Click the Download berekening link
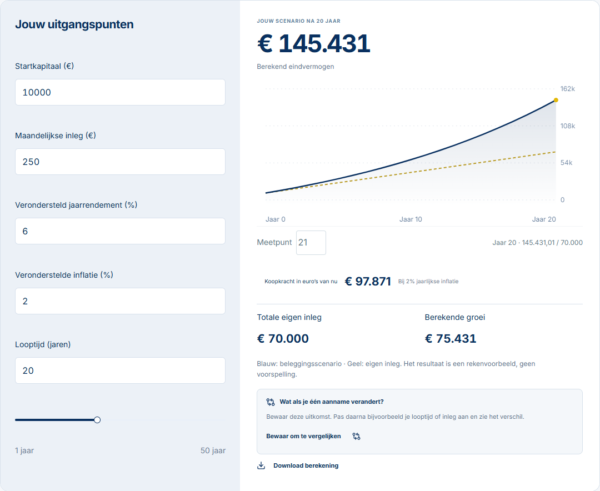This screenshot has height=491, width=600. [298, 465]
